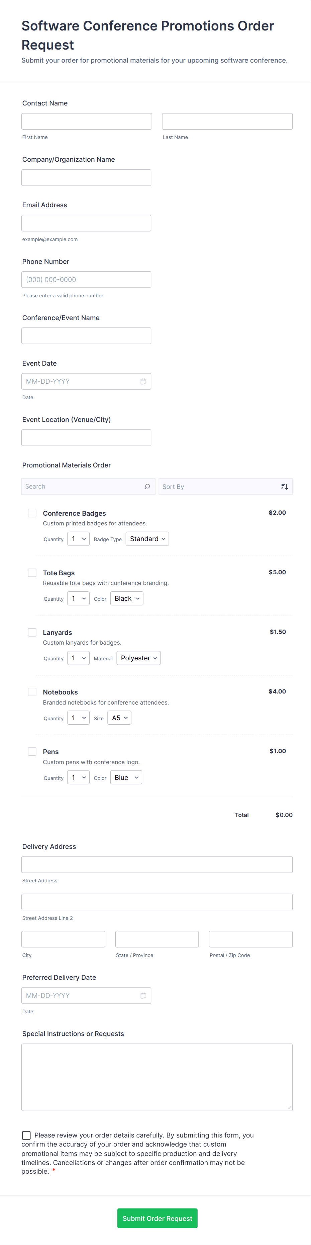Select the Tote Bags checkbox

click(32, 573)
